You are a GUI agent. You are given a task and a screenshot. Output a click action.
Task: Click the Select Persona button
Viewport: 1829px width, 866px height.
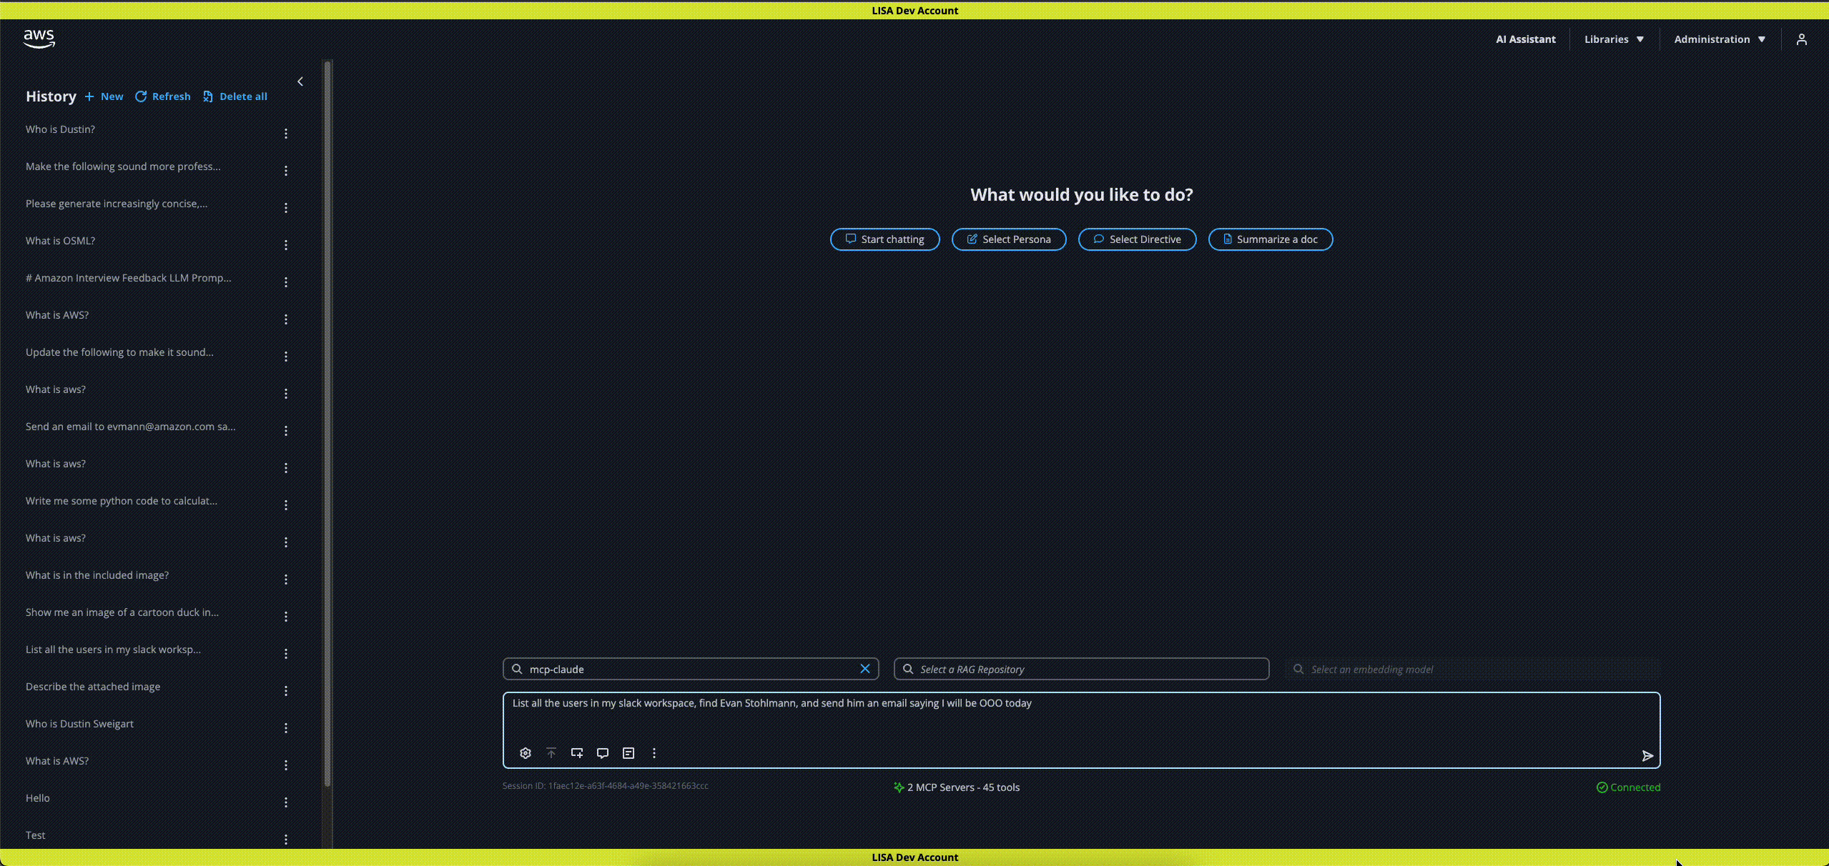point(1009,239)
